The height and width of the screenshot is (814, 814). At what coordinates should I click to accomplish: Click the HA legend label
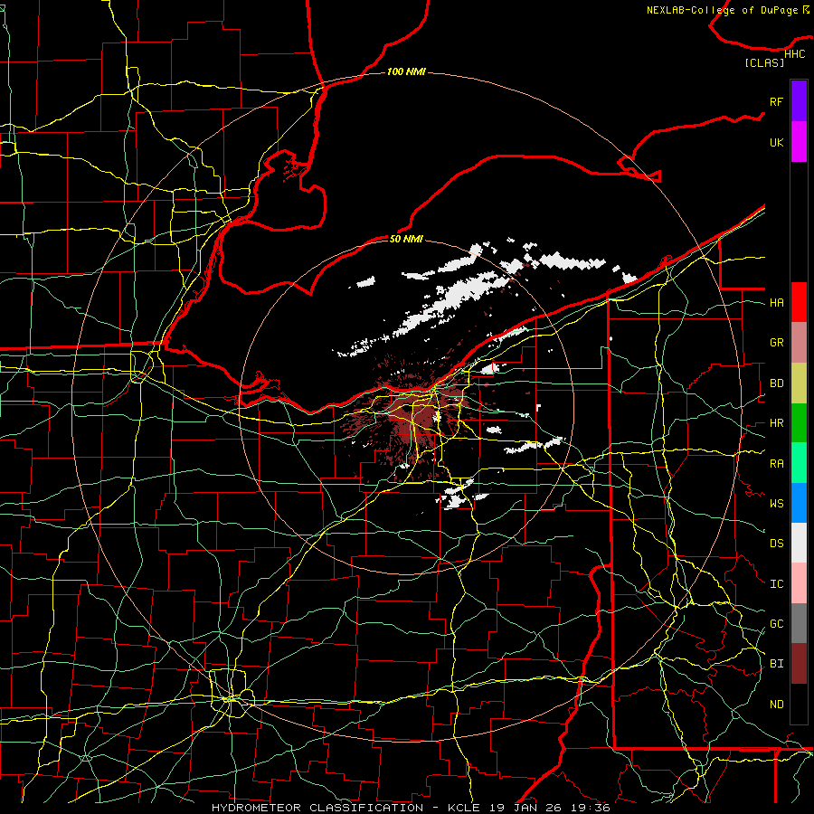click(x=777, y=303)
